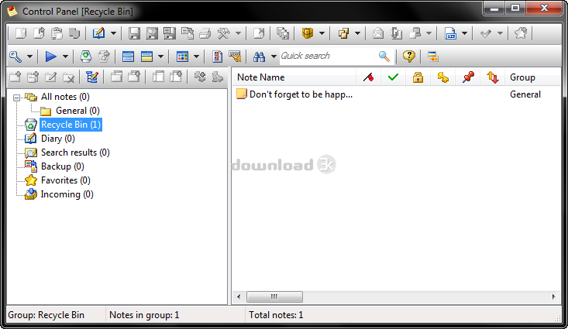Select Incoming (0) in the tree

click(67, 194)
